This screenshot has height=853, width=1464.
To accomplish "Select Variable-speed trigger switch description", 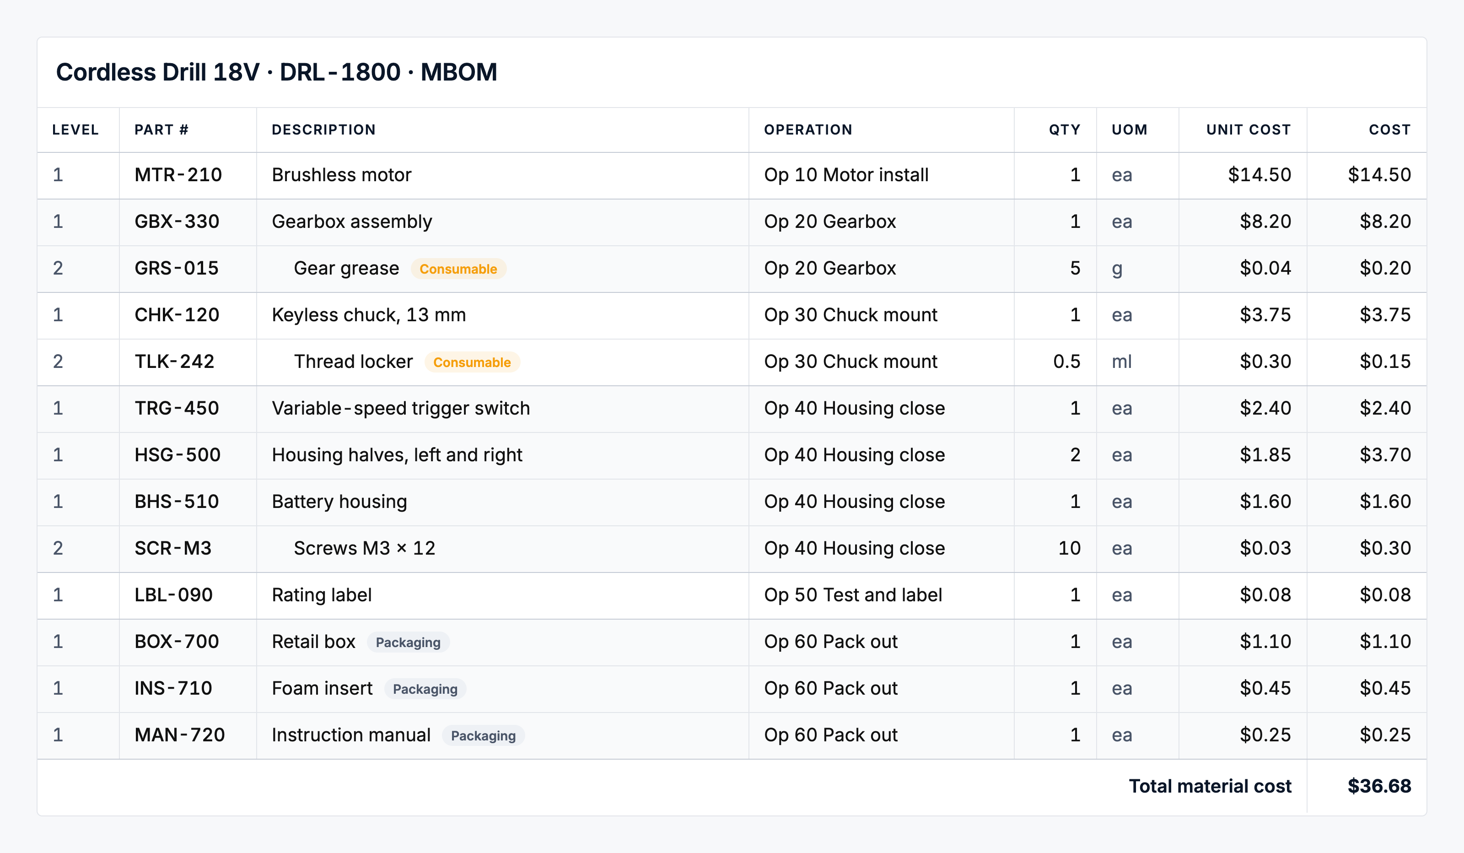I will [x=401, y=409].
